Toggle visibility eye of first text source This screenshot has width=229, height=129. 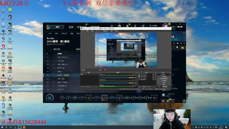[x=153, y=74]
